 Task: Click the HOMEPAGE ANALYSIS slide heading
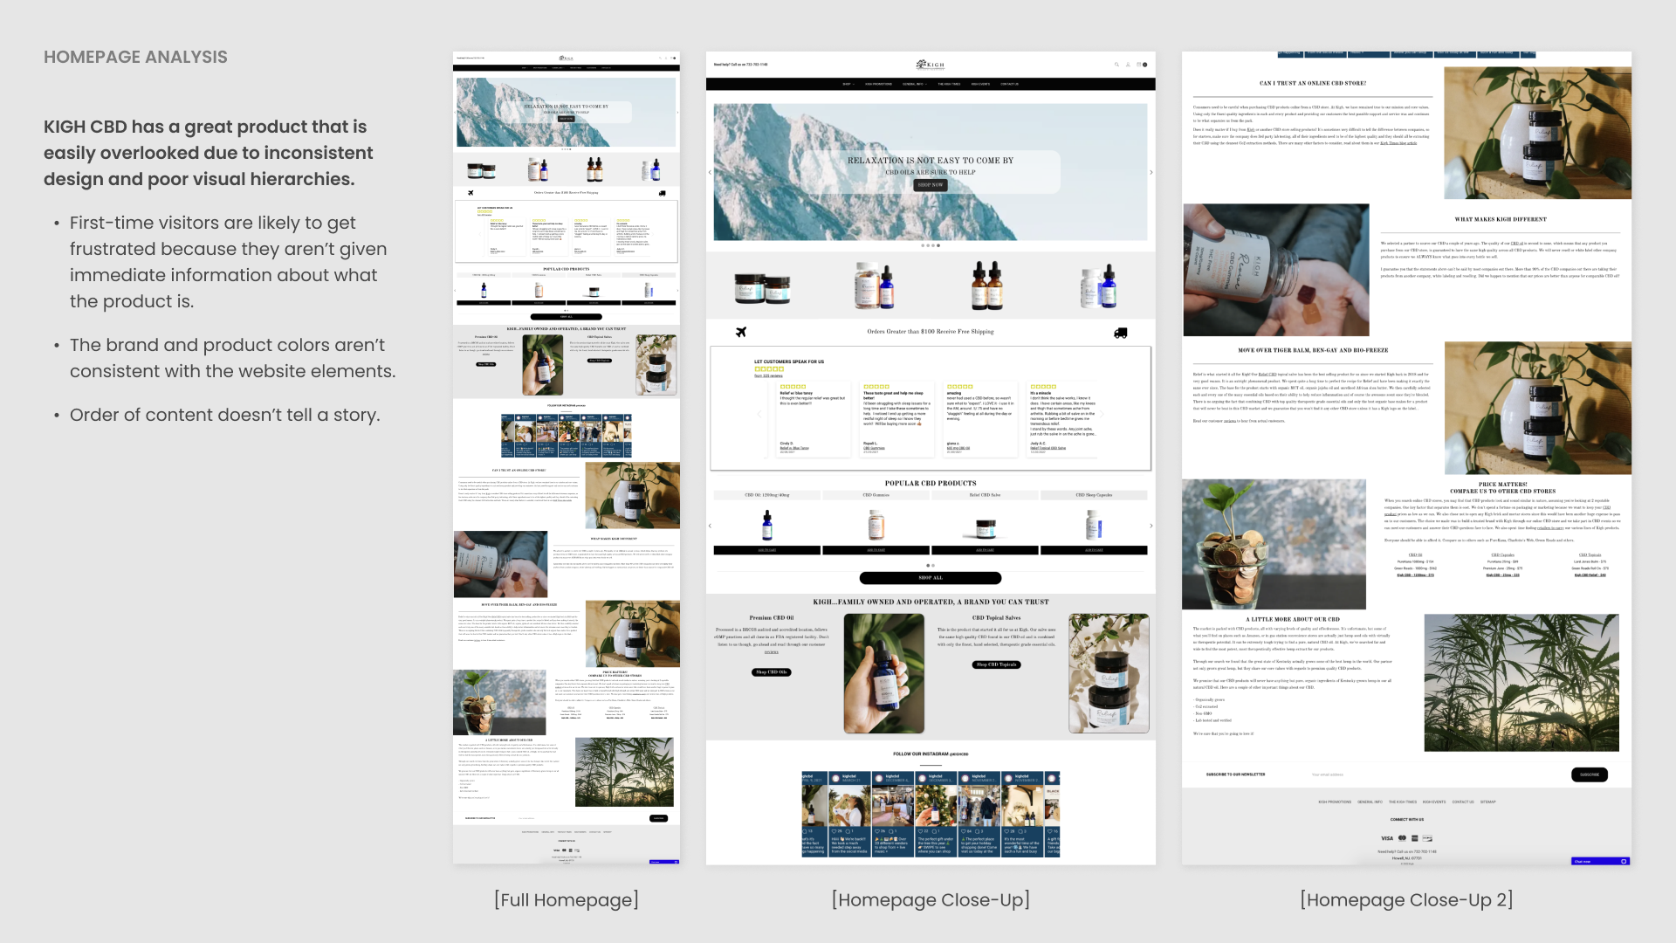coord(135,57)
